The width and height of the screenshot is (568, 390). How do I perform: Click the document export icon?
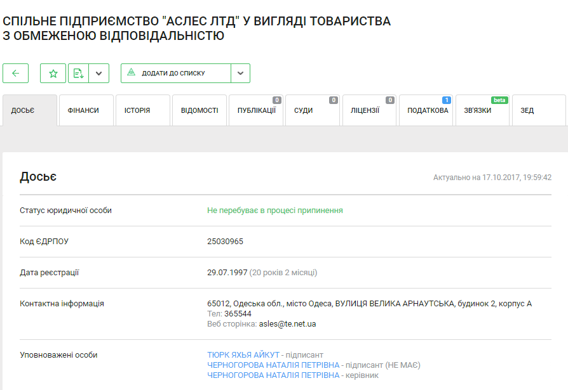click(78, 73)
